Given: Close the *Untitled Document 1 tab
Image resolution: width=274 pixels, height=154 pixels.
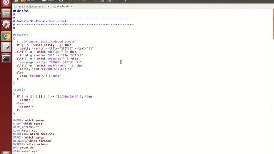Looking at the screenshot, I should pyautogui.click(x=48, y=6).
